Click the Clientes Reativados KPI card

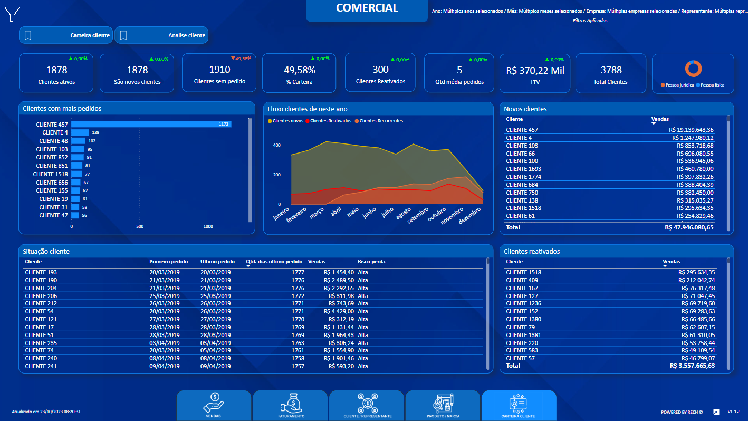(380, 73)
